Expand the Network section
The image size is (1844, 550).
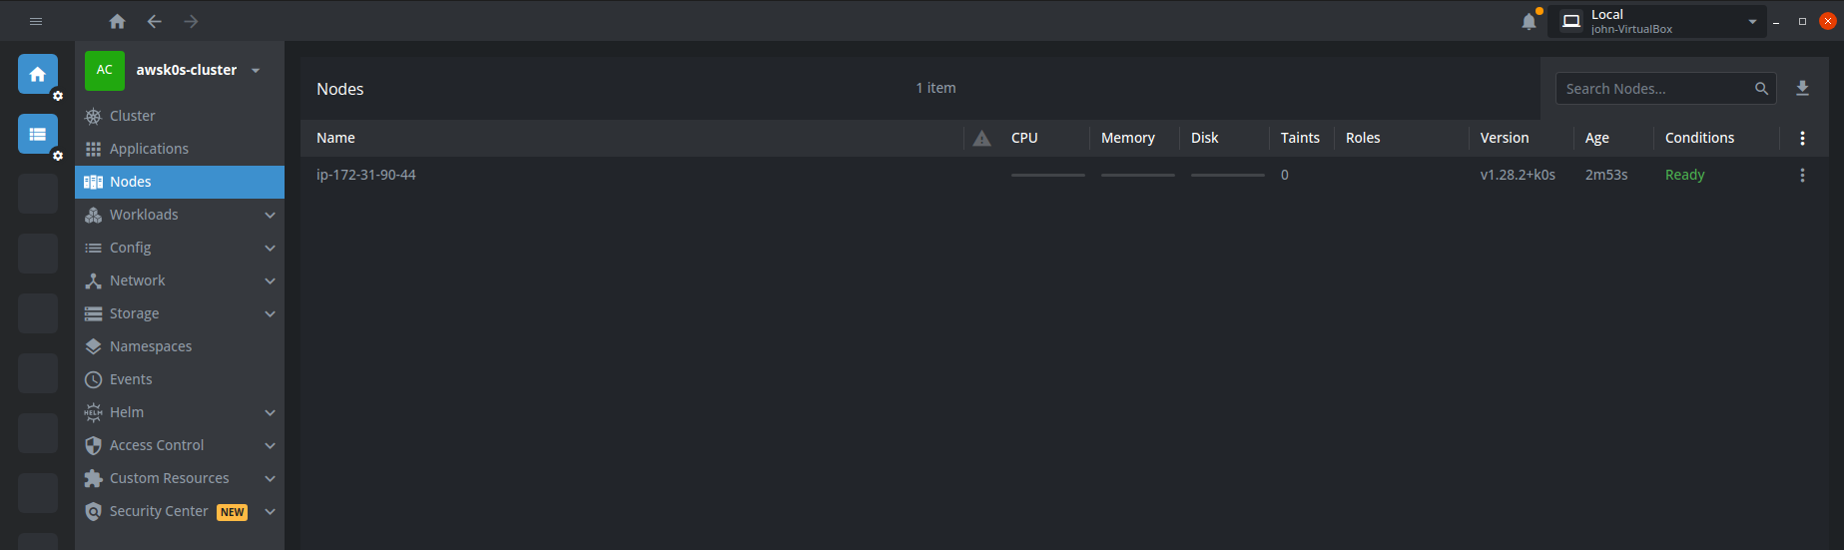coord(270,280)
